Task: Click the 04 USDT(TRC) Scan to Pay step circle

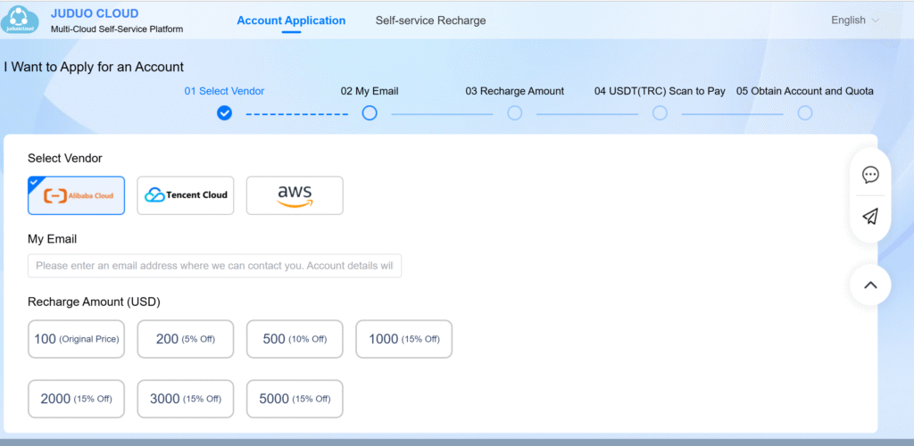Action: pos(660,113)
